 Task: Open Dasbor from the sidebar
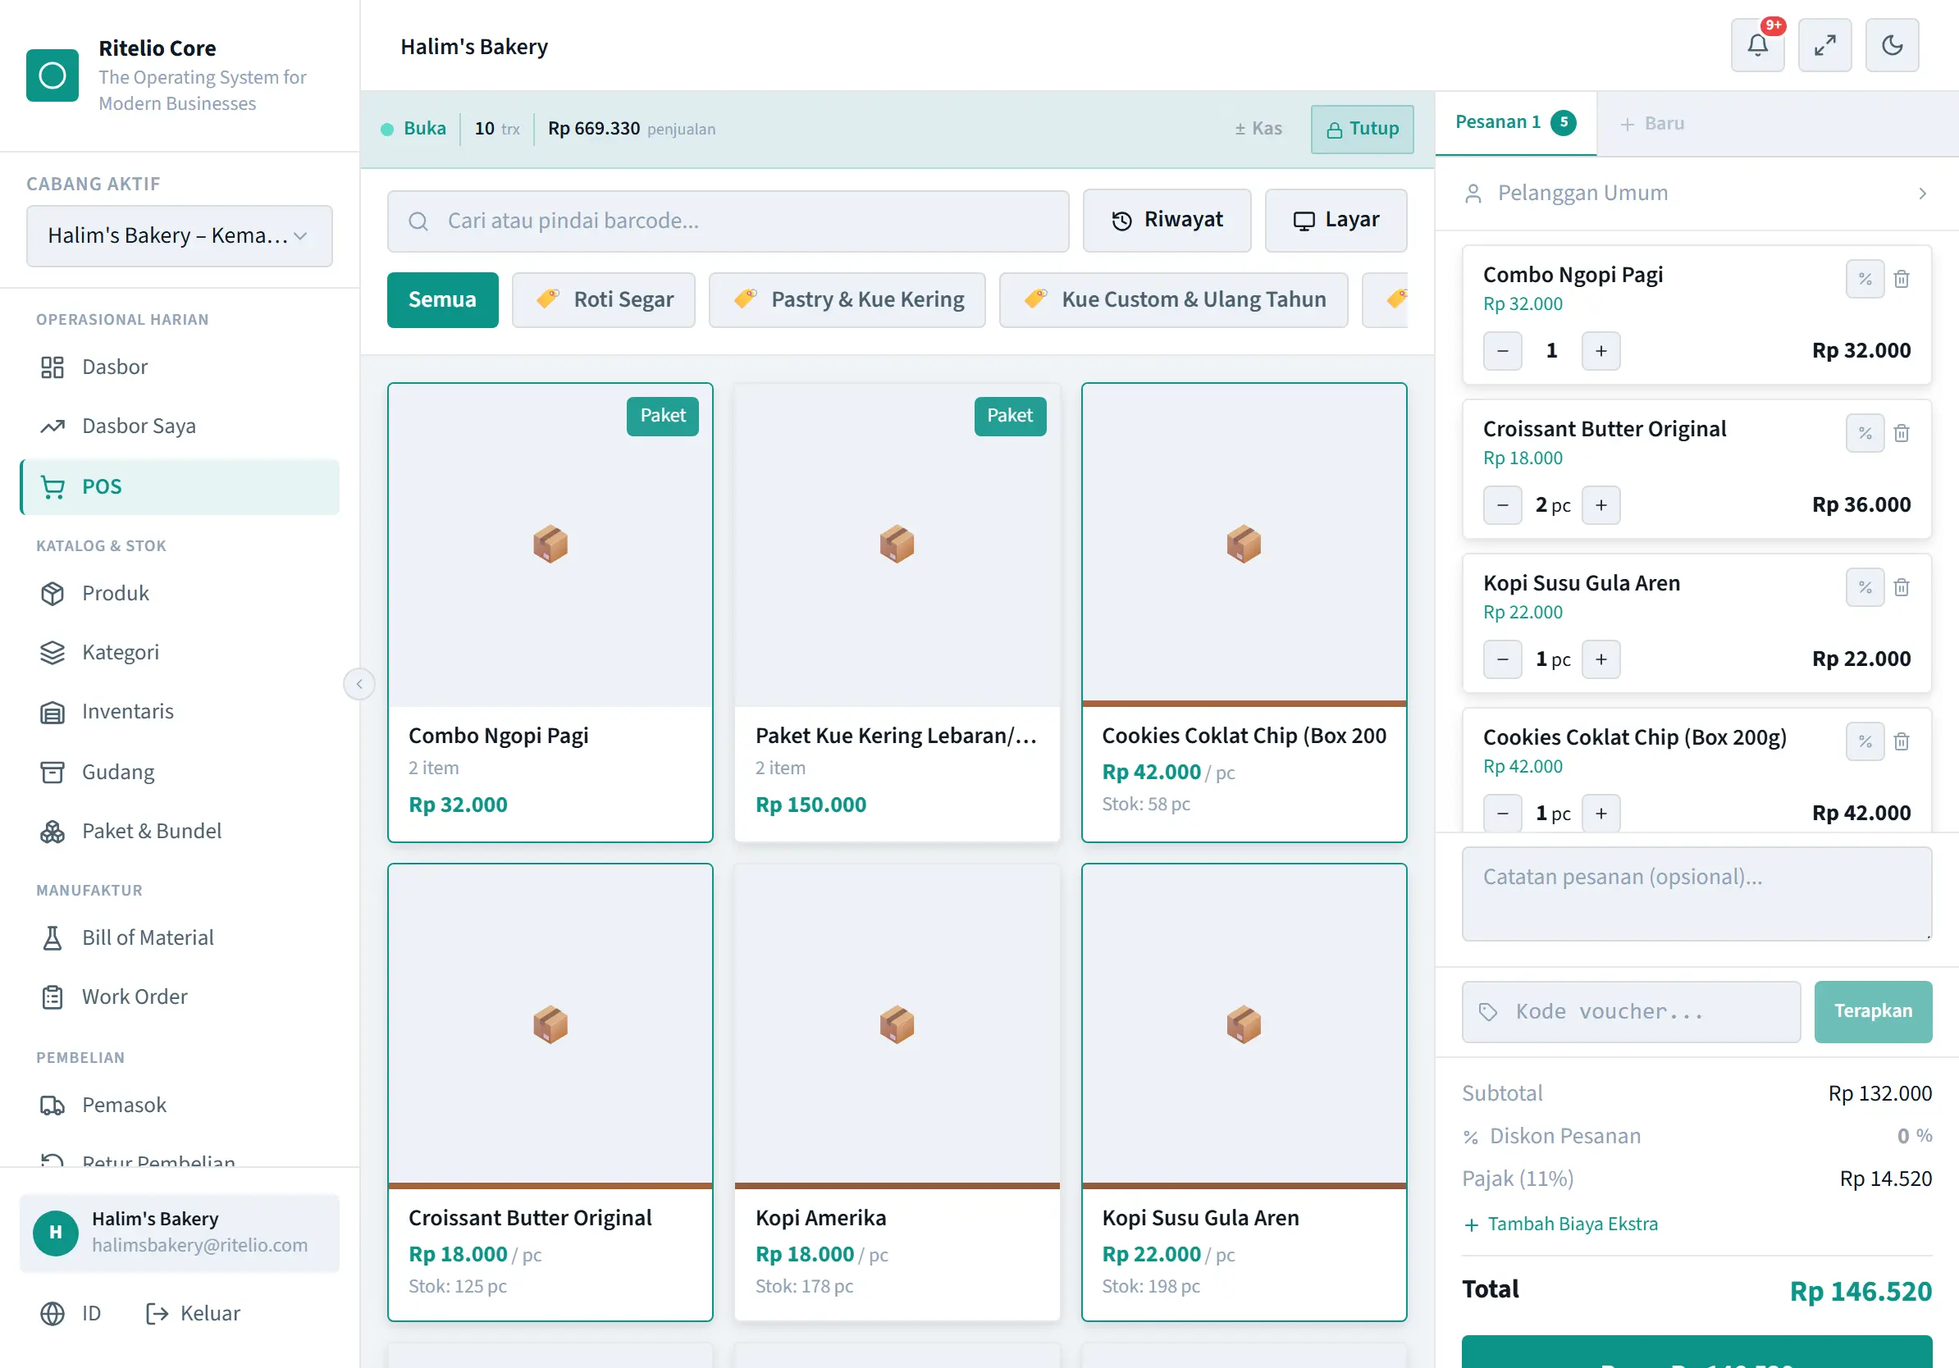pos(179,367)
